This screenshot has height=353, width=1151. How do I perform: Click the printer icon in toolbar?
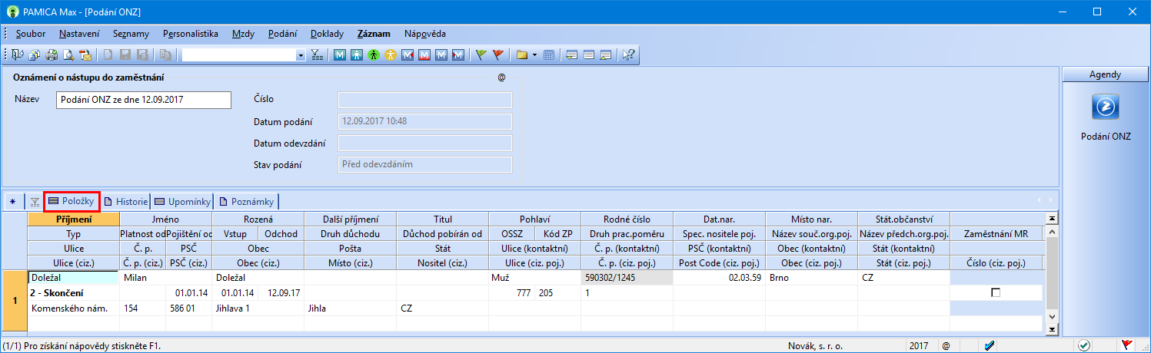[x=52, y=54]
